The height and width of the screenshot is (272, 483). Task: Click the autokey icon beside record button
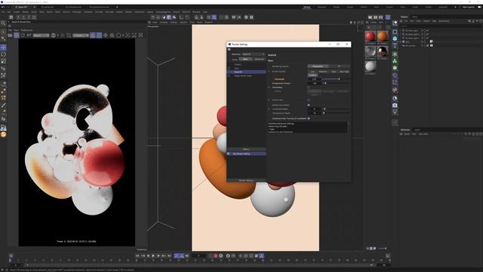point(221,255)
